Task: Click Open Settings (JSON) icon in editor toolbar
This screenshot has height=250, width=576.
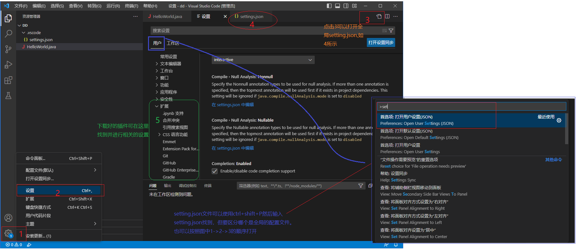Action: (379, 16)
